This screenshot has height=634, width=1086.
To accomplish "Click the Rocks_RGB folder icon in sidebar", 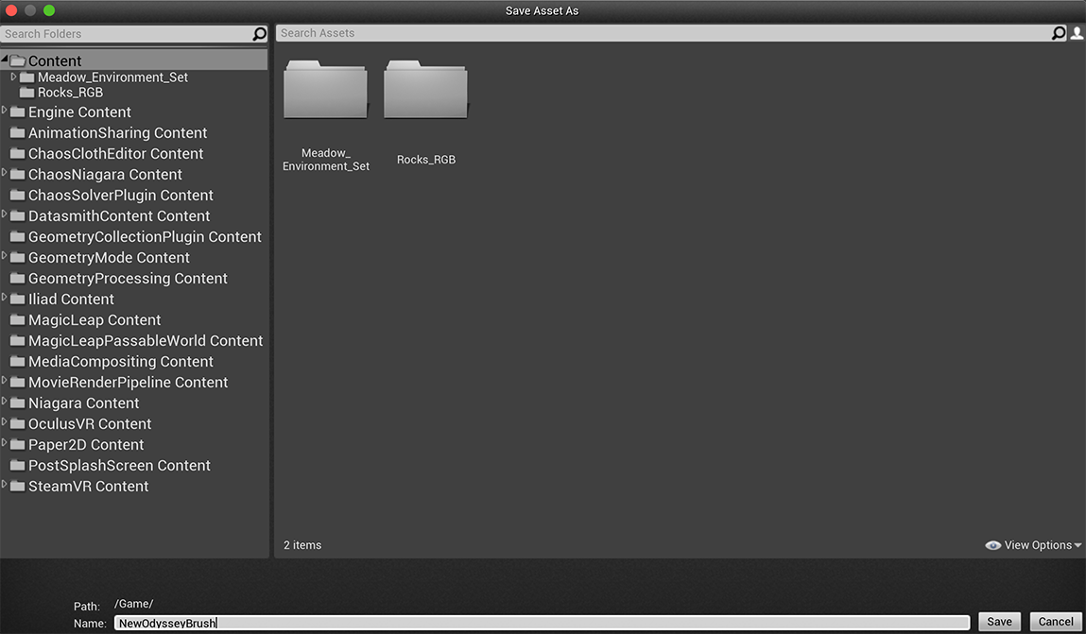I will [27, 93].
